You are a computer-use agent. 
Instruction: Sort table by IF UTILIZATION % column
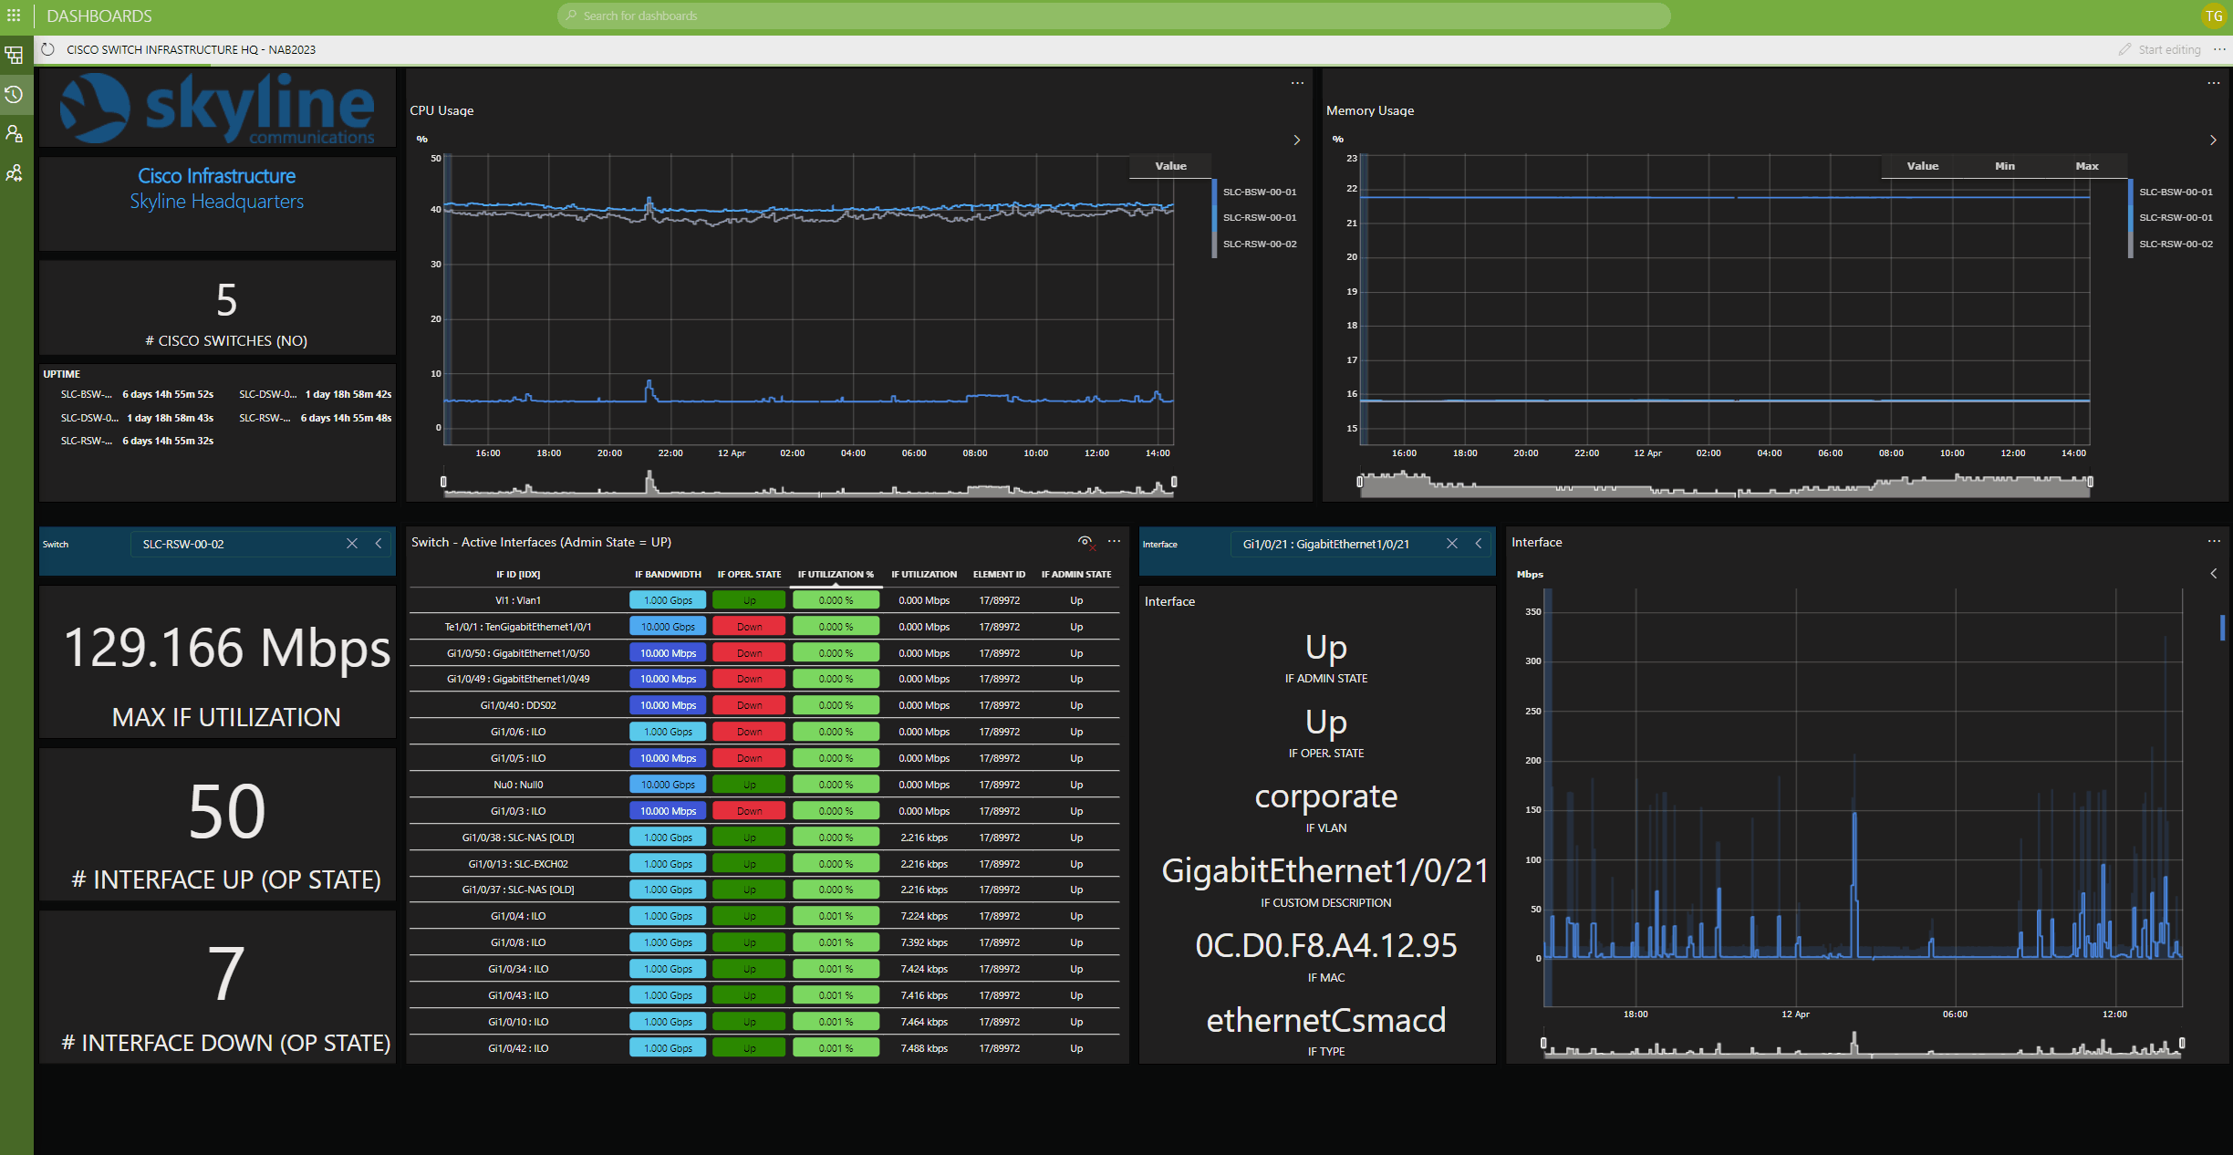click(836, 575)
